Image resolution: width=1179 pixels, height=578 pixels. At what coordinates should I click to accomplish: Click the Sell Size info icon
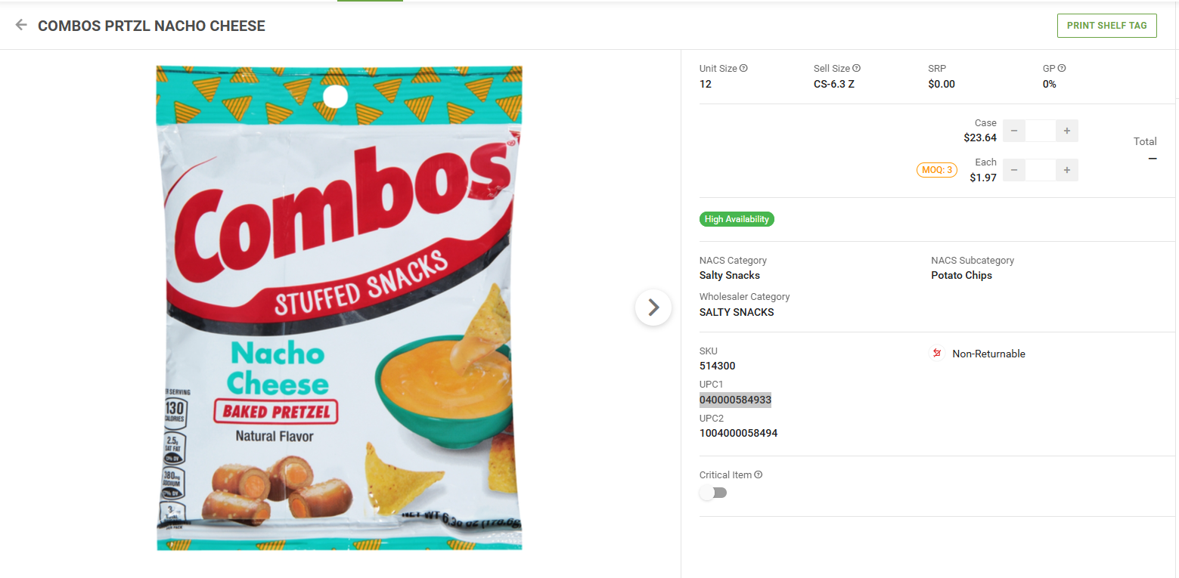857,68
